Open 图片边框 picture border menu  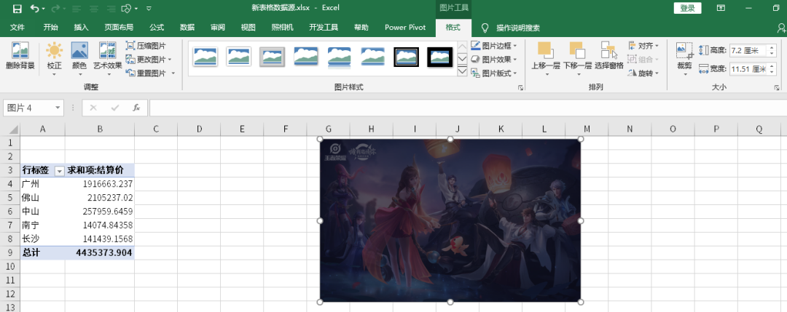coord(494,46)
